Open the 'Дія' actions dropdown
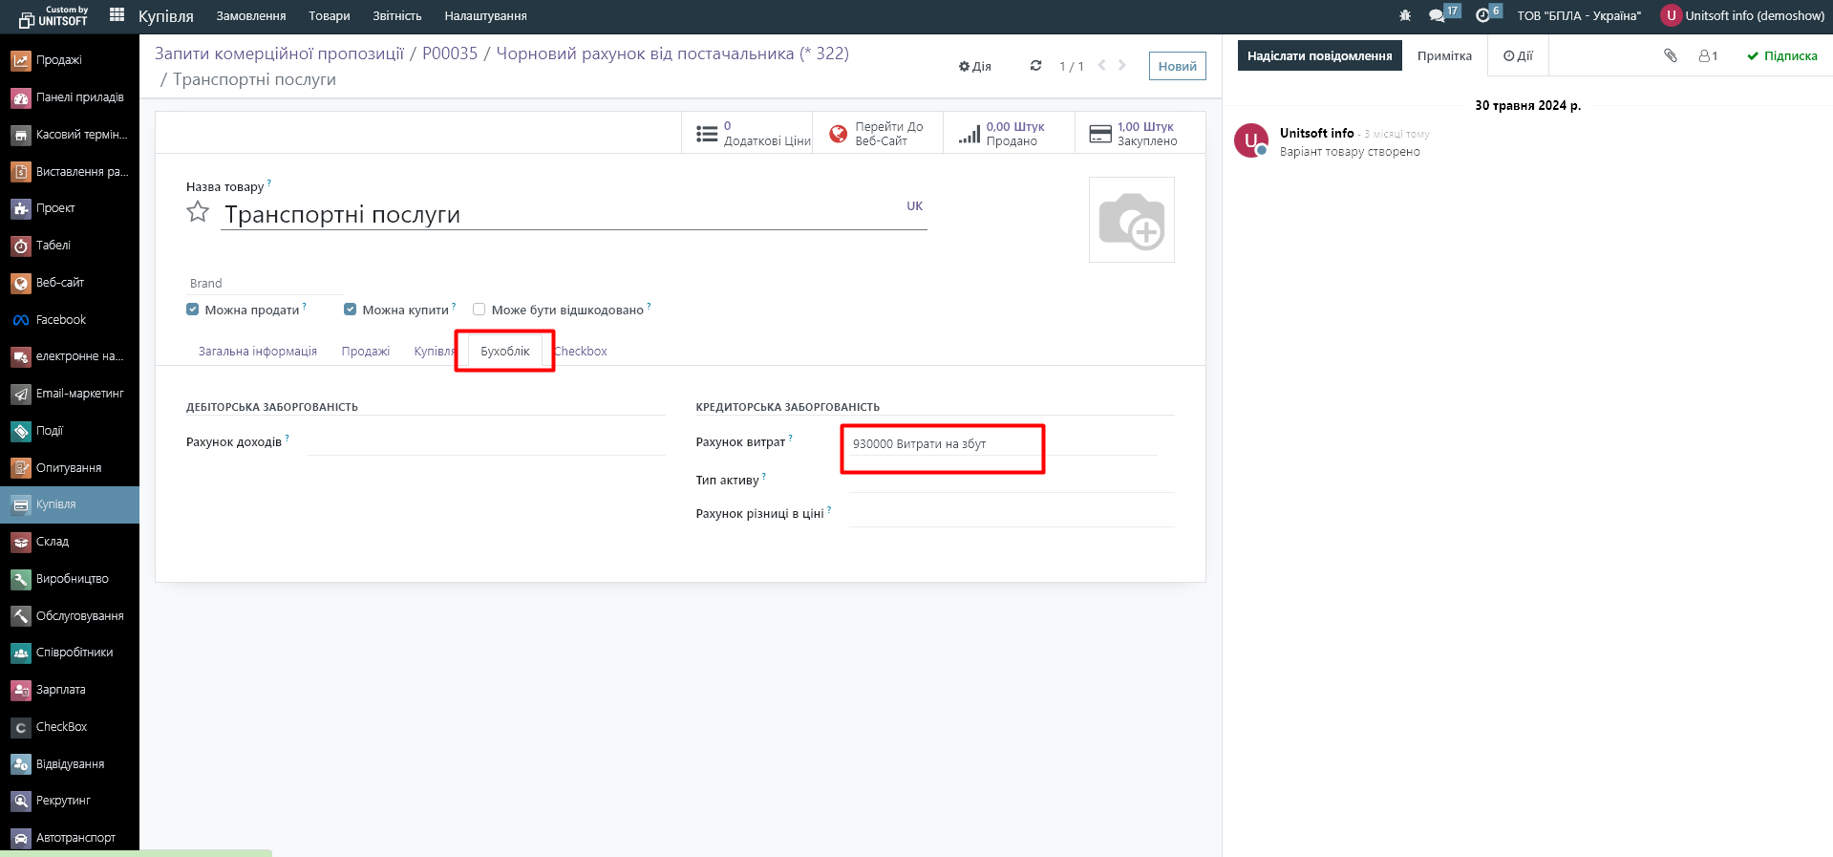 coord(975,66)
